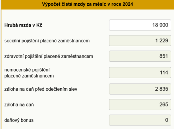Click the thin orange left border of panel
This screenshot has width=174, height=129.
(x=1, y=69)
